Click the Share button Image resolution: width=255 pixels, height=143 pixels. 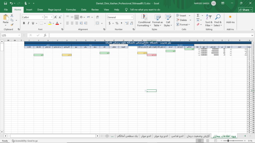tap(245, 10)
